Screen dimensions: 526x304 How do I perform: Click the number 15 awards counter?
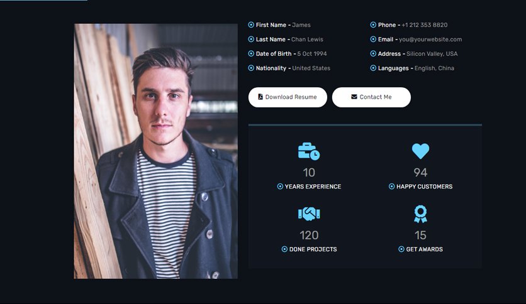pyautogui.click(x=420, y=235)
